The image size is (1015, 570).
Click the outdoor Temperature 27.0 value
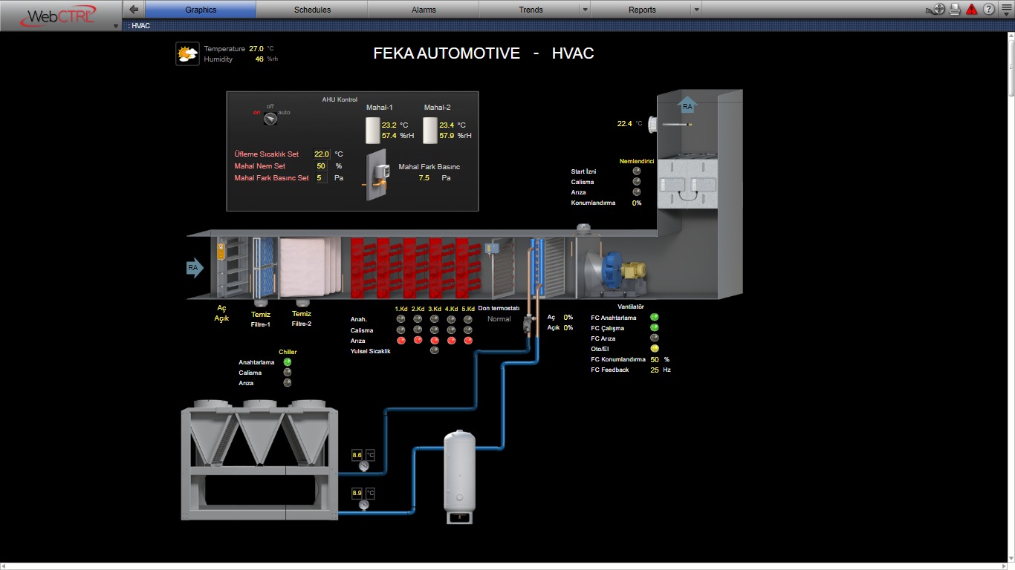[x=256, y=48]
